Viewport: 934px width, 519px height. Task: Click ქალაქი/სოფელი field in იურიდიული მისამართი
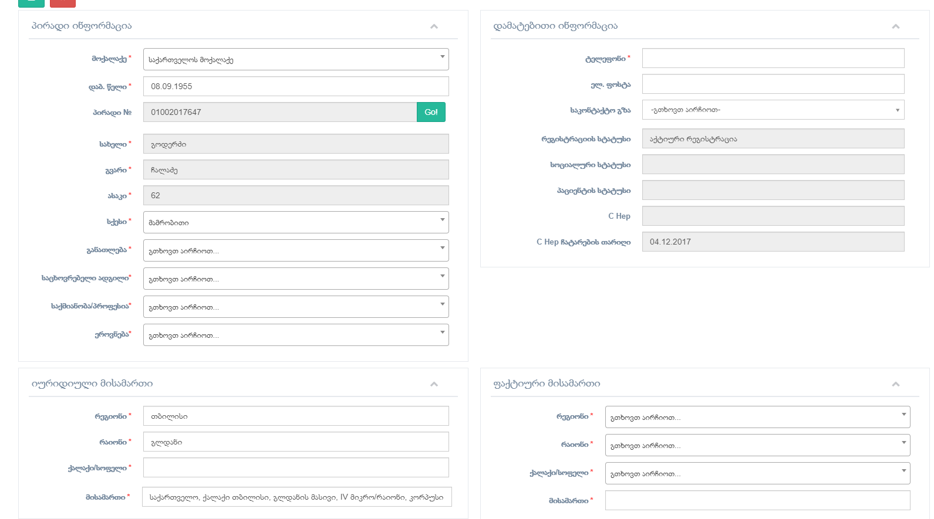click(x=296, y=467)
